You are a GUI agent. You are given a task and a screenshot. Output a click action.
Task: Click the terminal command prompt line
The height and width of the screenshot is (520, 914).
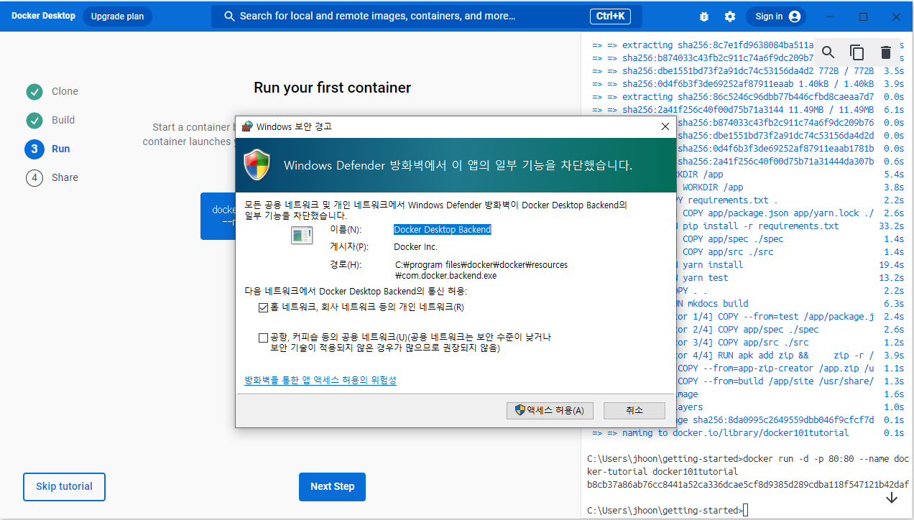coord(668,510)
